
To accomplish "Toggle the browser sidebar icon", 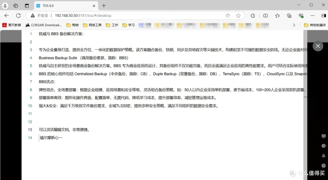I will tap(324, 15).
